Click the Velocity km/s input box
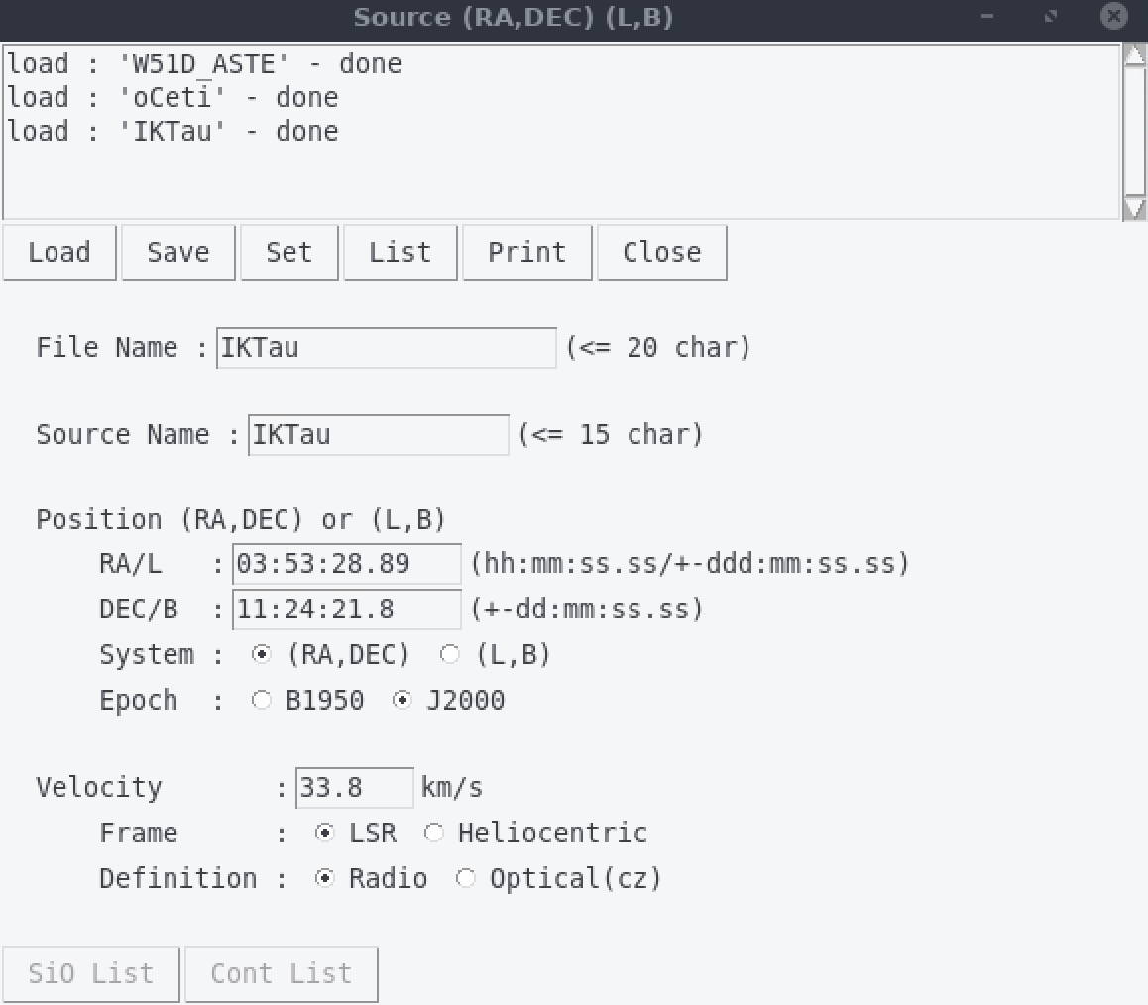Viewport: 1148px width, 1005px height. coord(354,788)
